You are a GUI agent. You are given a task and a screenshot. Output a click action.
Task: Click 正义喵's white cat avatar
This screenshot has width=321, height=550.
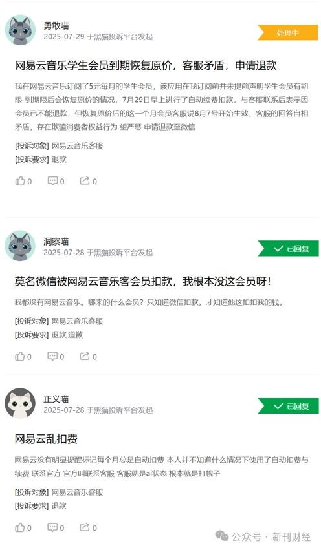[20, 403]
